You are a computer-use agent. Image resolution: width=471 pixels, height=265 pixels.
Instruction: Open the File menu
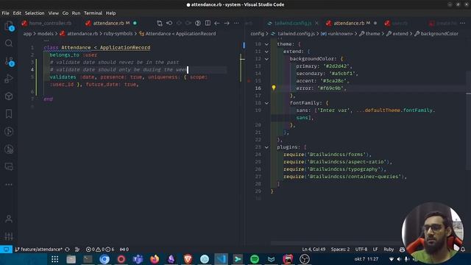point(5,13)
